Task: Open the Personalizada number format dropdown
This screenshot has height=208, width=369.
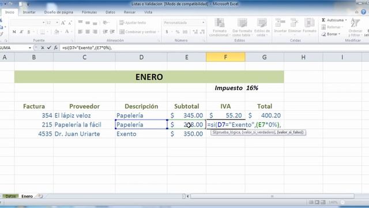Action: pyautogui.click(x=204, y=23)
